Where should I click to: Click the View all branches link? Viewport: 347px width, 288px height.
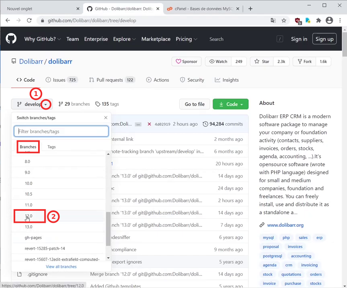(x=61, y=266)
